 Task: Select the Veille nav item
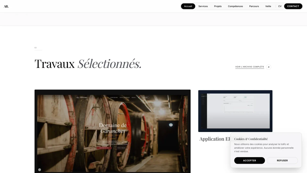pos(268,6)
